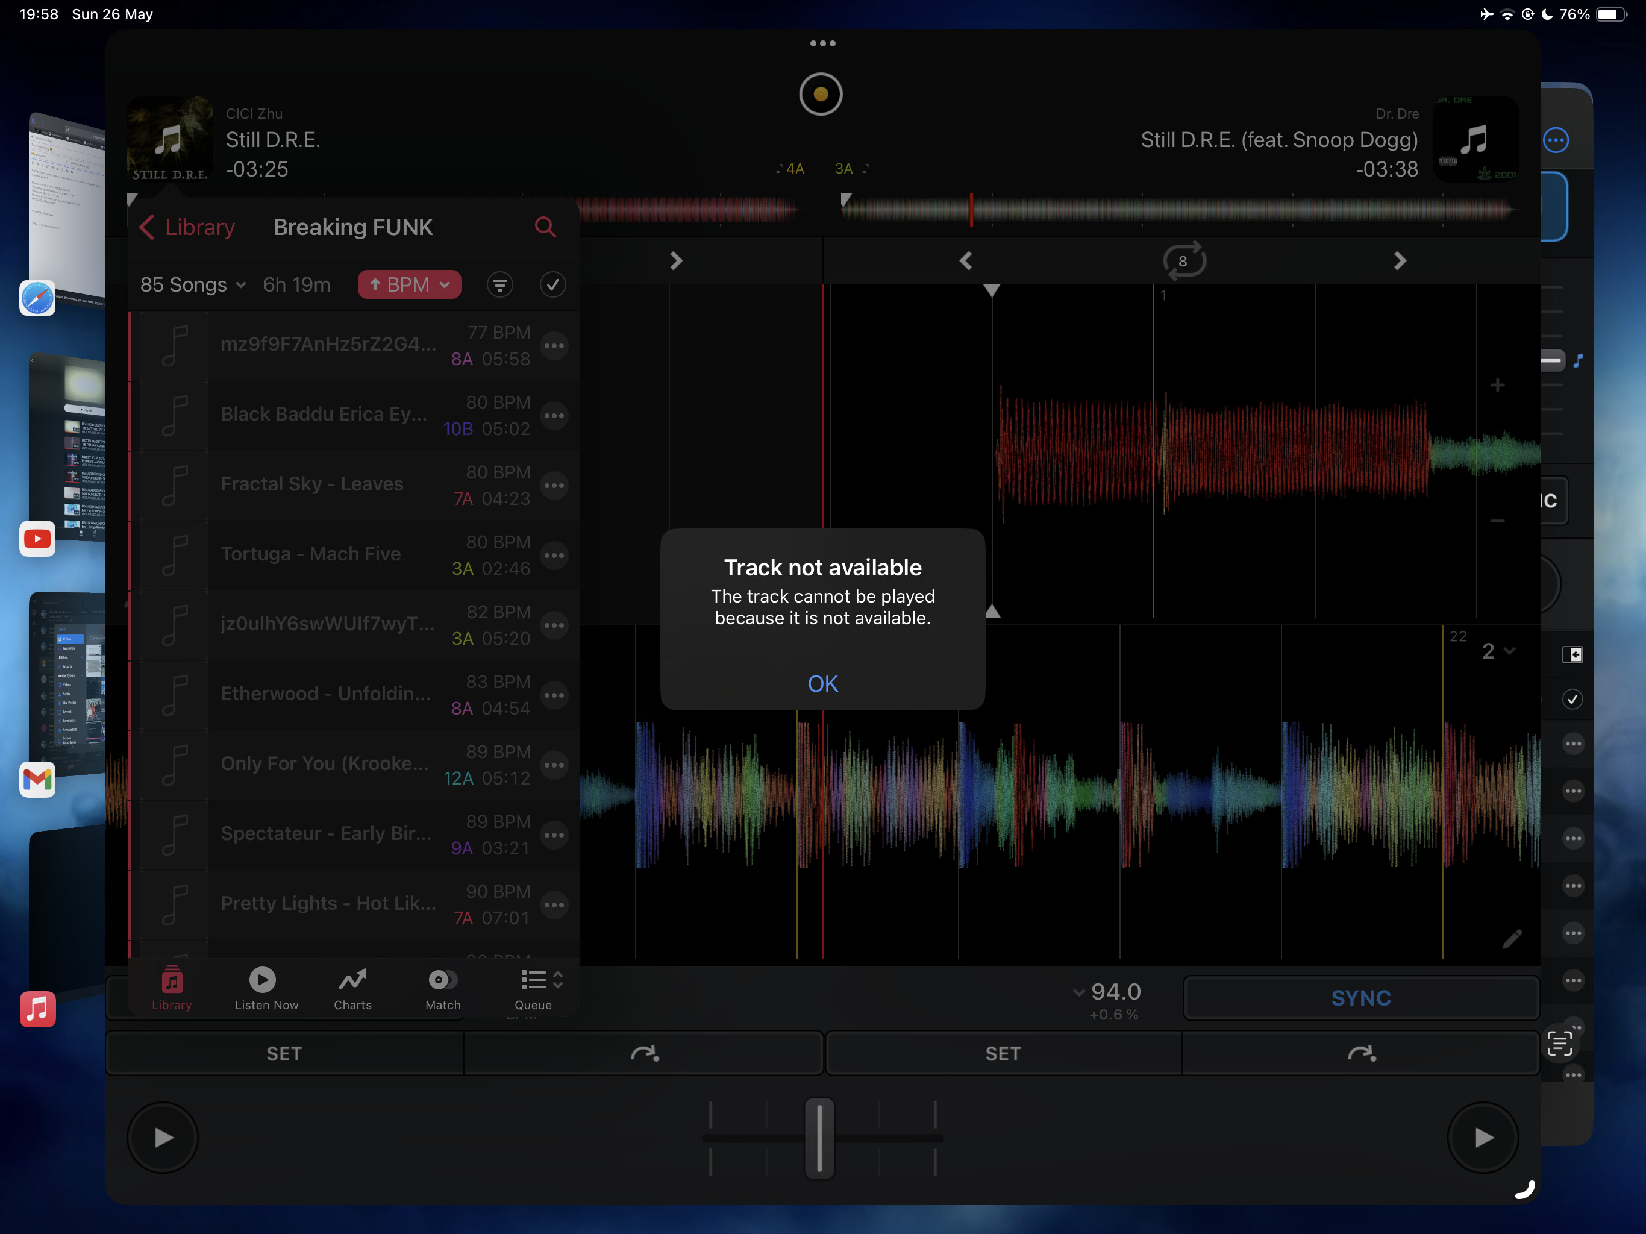Click the blue ellipsis in background window
The image size is (1646, 1234).
pyautogui.click(x=1556, y=140)
